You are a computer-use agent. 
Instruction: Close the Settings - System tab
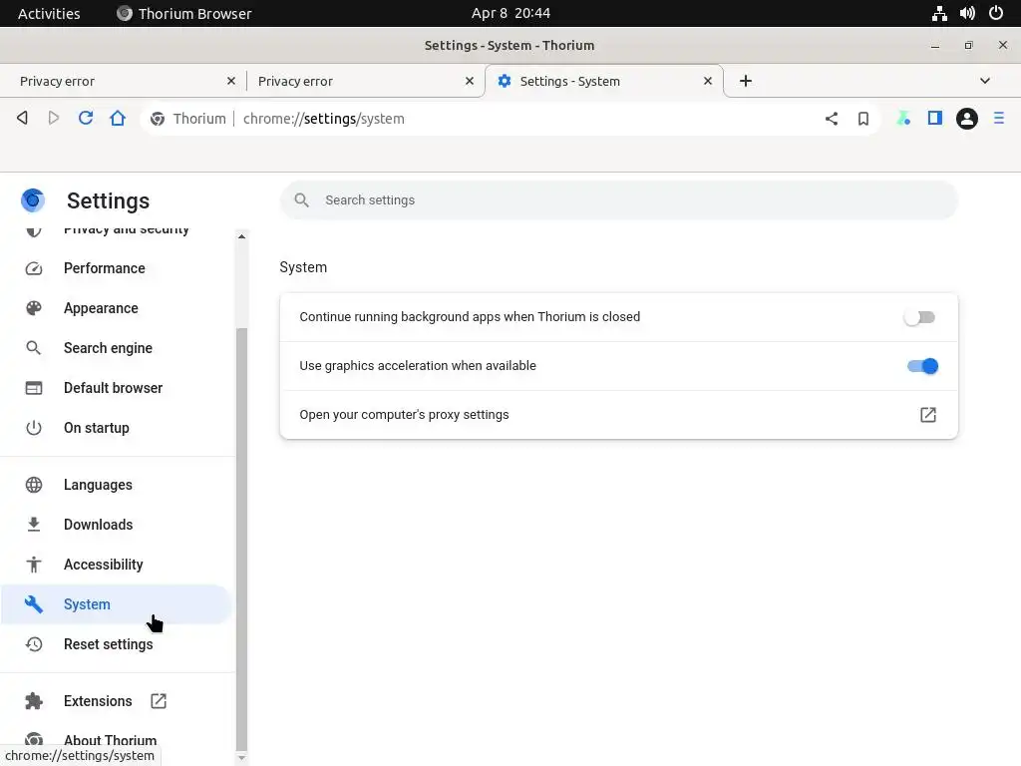pos(708,81)
